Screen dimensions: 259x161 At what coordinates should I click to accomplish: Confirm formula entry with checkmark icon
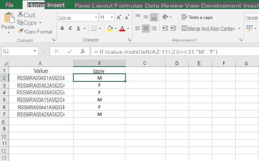[70, 51]
